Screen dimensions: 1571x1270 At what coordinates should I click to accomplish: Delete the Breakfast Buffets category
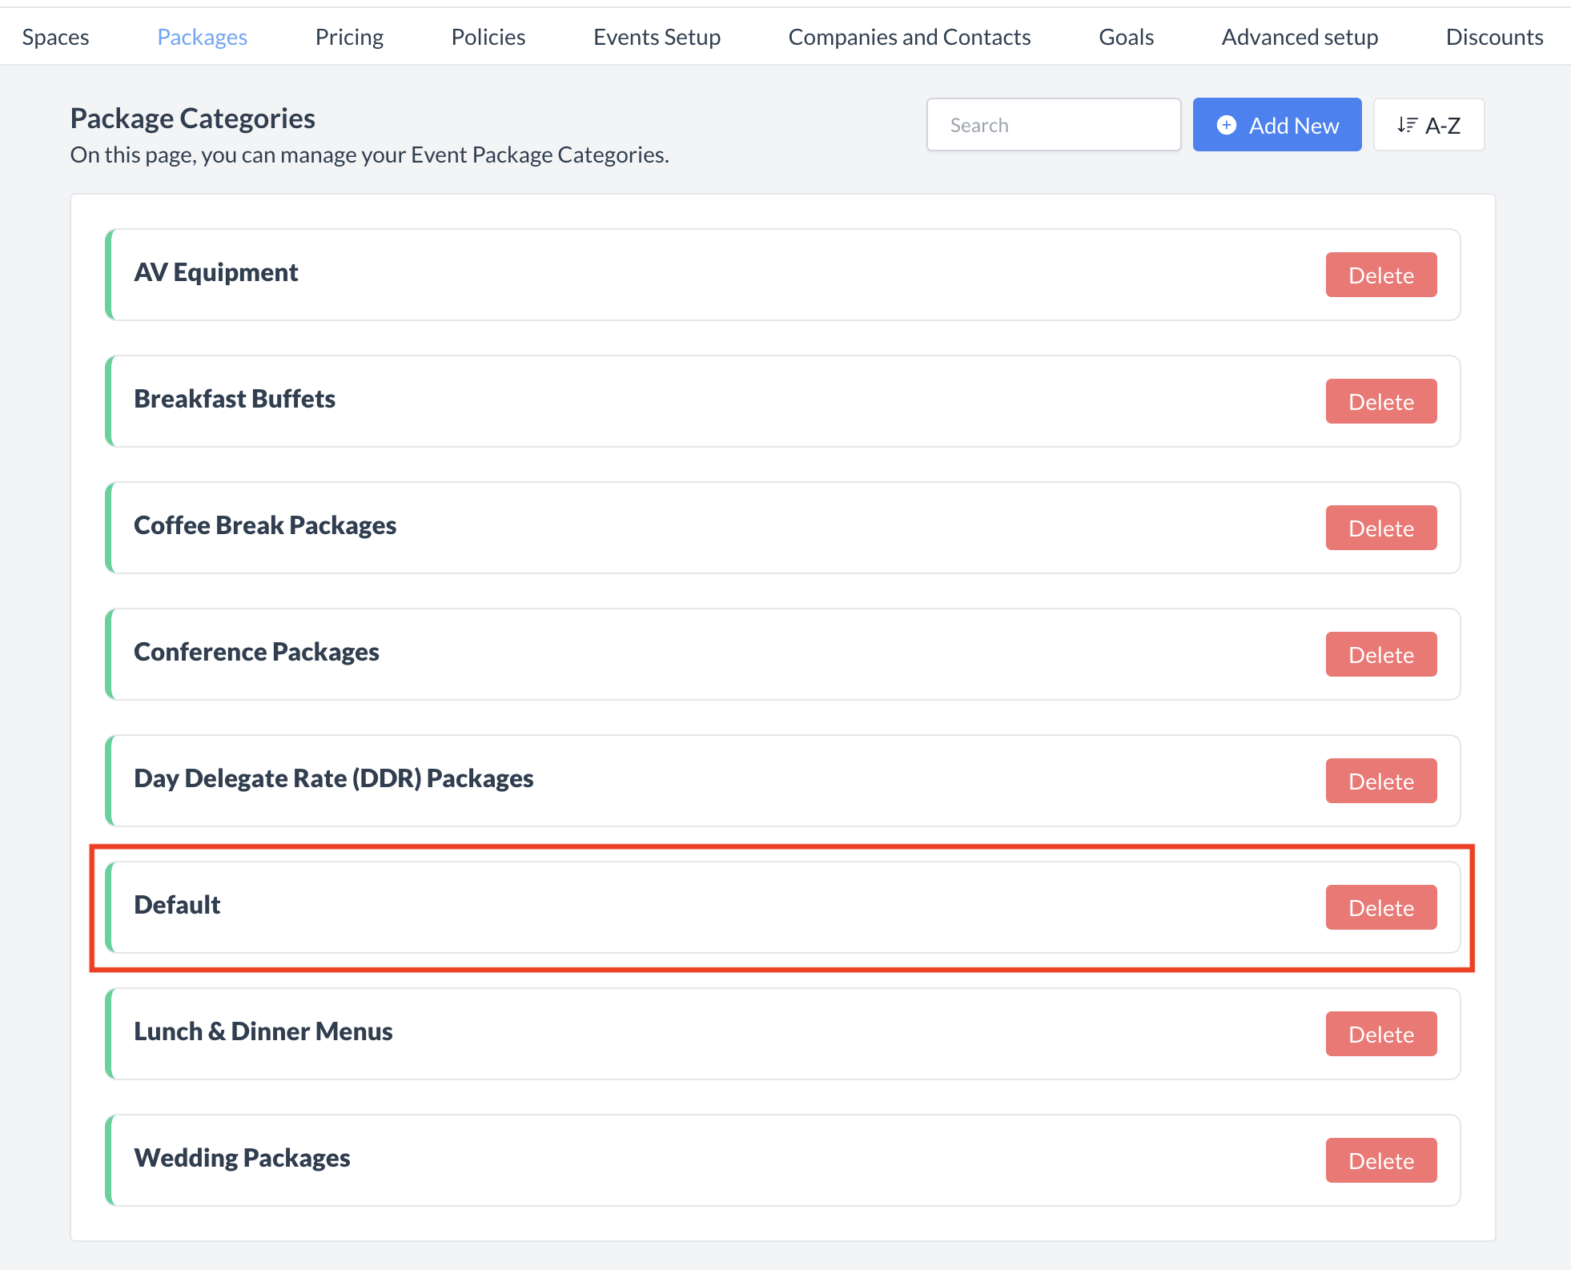click(x=1380, y=401)
